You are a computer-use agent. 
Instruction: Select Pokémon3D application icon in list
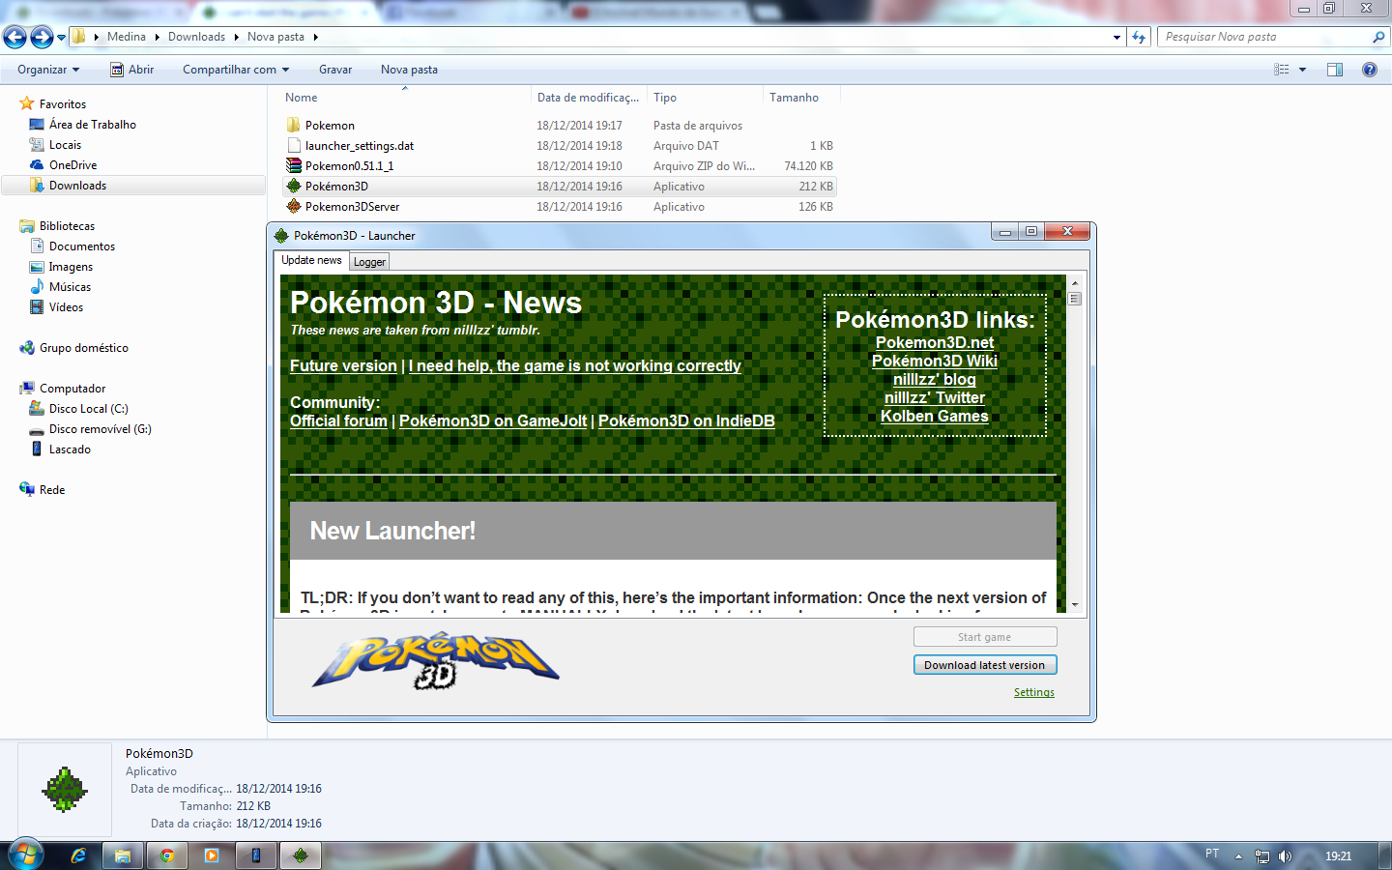294,187
